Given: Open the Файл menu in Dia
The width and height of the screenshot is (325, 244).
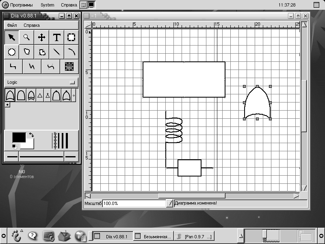Looking at the screenshot, I should tap(12, 25).
